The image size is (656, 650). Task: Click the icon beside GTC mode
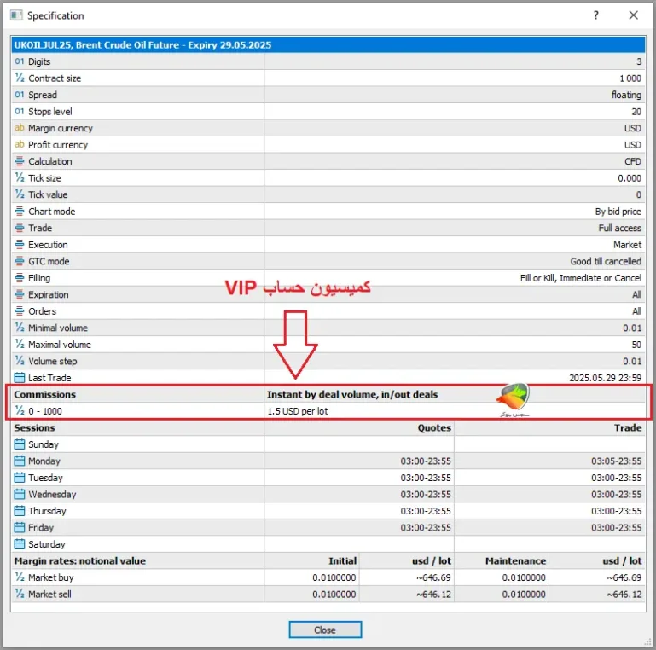click(x=20, y=261)
